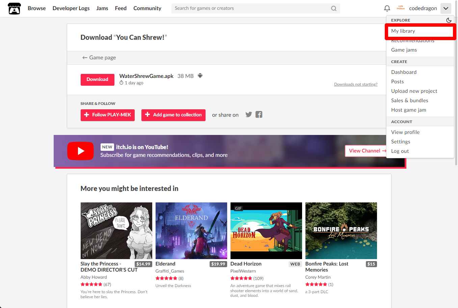Toggle dark mode moon icon
Image resolution: width=458 pixels, height=308 pixels.
[x=449, y=20]
